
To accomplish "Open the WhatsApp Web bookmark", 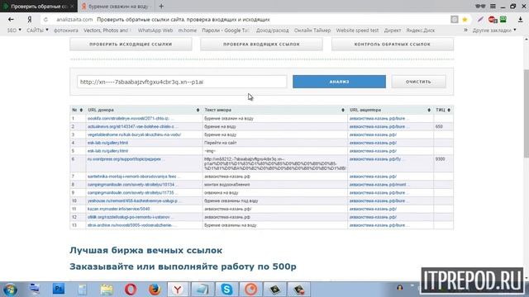I will 155,31.
